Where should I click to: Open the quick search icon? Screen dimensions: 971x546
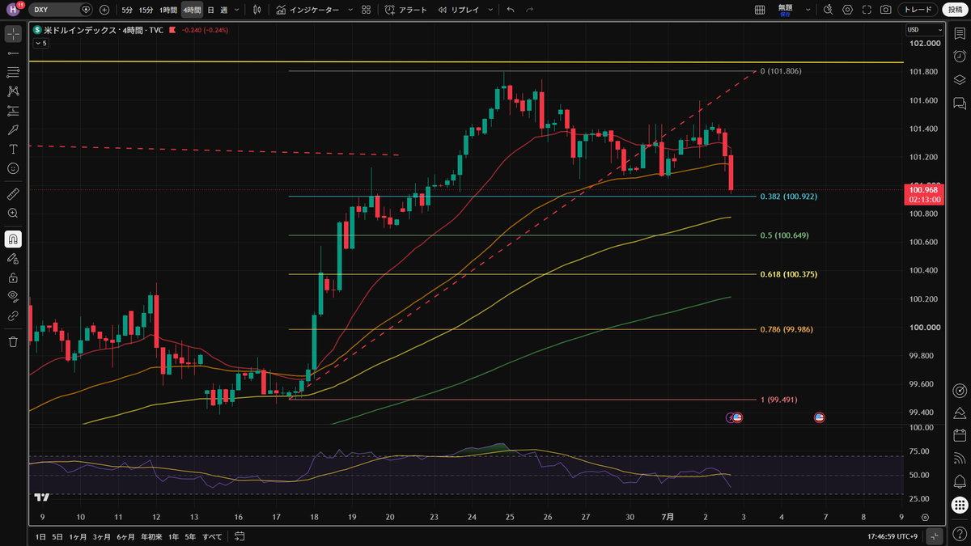pyautogui.click(x=828, y=10)
